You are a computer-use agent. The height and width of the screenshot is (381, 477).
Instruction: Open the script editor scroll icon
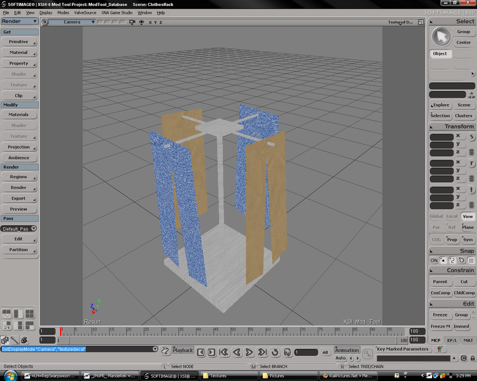tap(165, 351)
